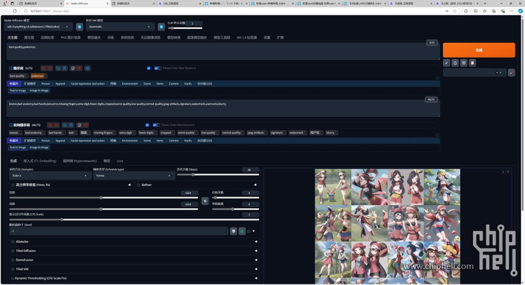525x285 pixels.
Task: Expand the ADetailer section arrow
Action: (x=256, y=242)
